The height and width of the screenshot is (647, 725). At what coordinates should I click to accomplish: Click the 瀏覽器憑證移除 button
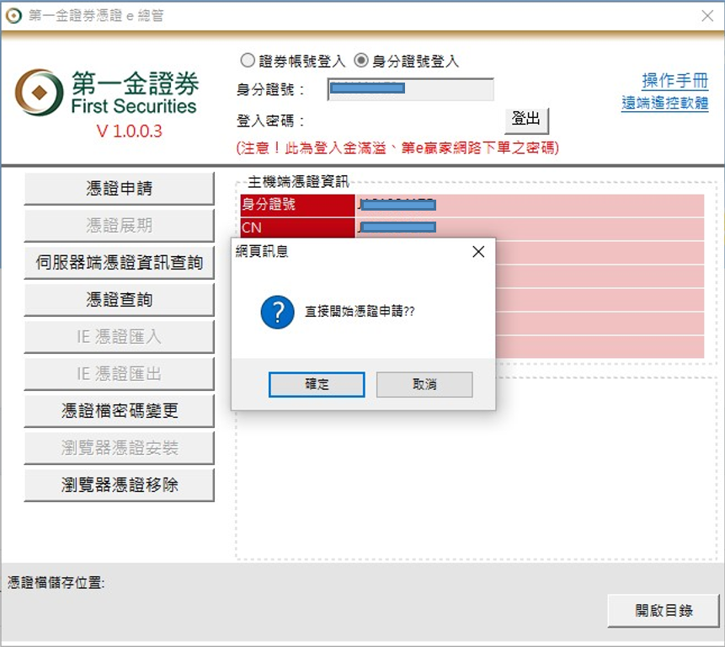tap(119, 485)
